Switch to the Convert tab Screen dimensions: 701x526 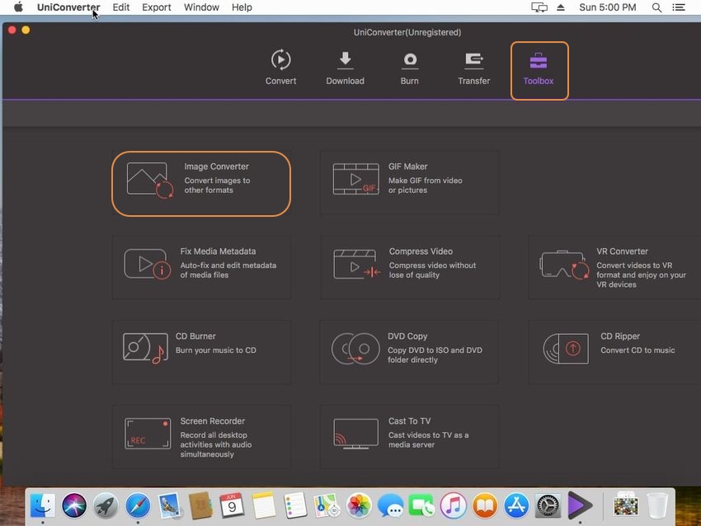[x=280, y=68]
